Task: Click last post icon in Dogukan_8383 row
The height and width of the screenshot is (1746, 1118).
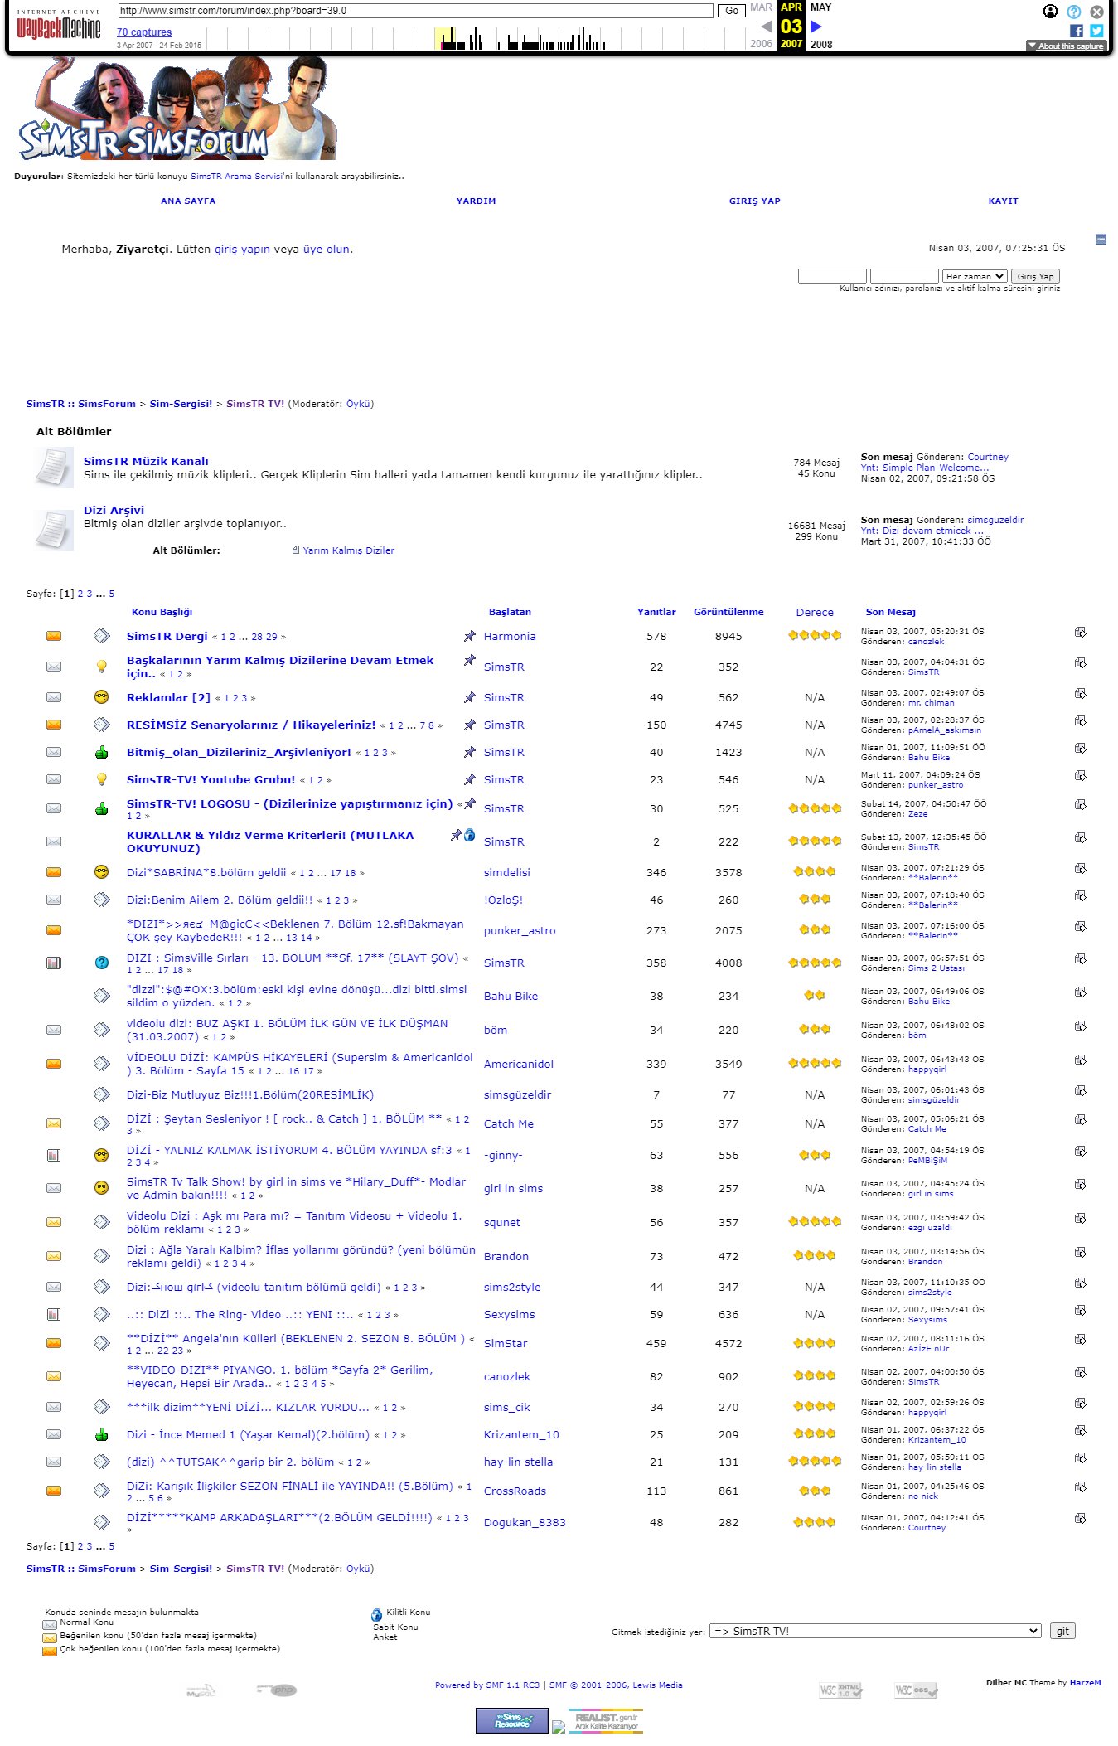Action: [1080, 1519]
